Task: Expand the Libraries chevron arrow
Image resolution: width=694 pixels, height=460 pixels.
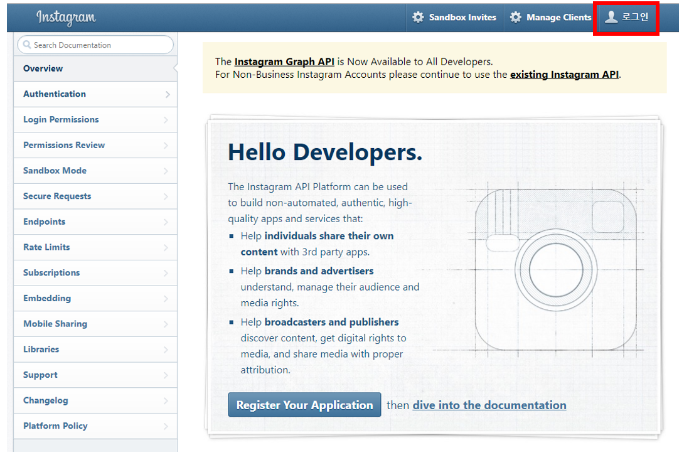Action: point(166,350)
